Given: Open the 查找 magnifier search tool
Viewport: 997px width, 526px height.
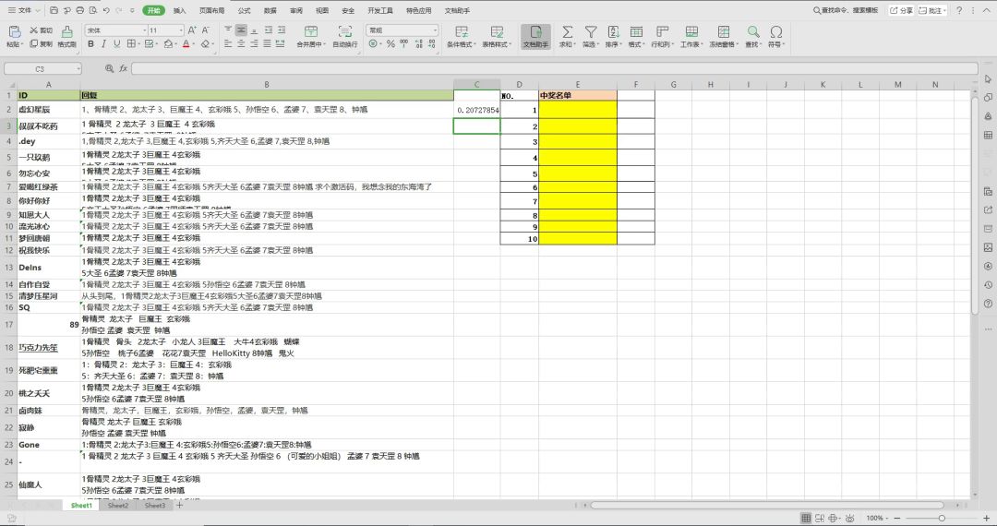Looking at the screenshot, I should click(x=753, y=36).
